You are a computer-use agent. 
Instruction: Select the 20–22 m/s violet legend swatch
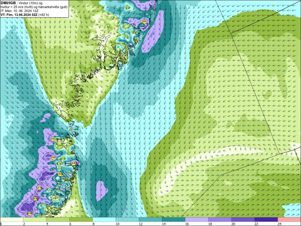tap(243, 219)
